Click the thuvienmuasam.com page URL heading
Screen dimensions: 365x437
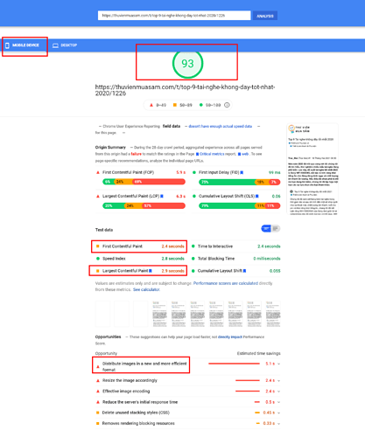[x=185, y=90]
